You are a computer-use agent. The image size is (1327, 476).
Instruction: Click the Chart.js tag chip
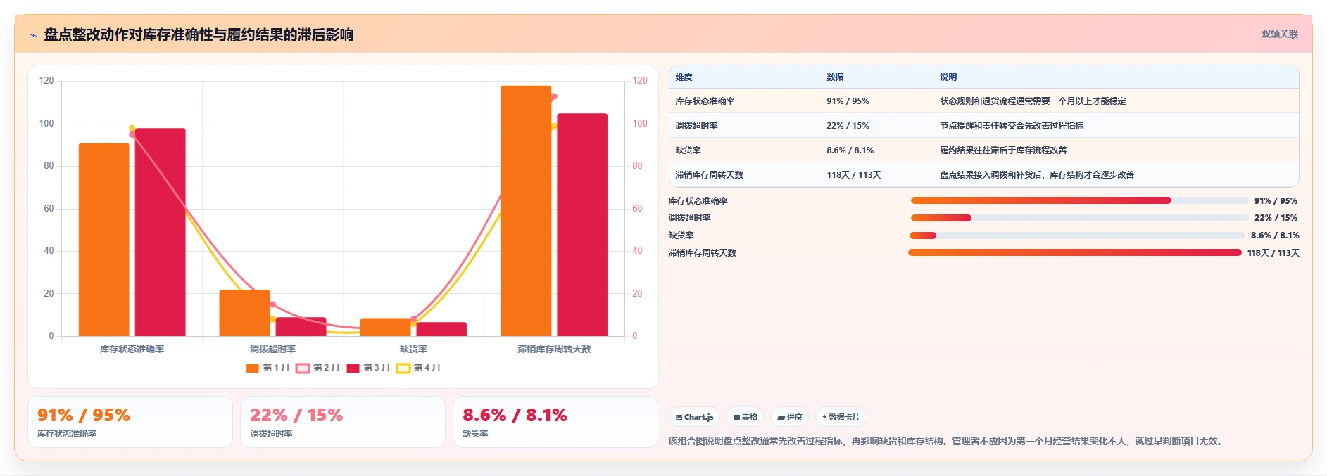pyautogui.click(x=694, y=417)
